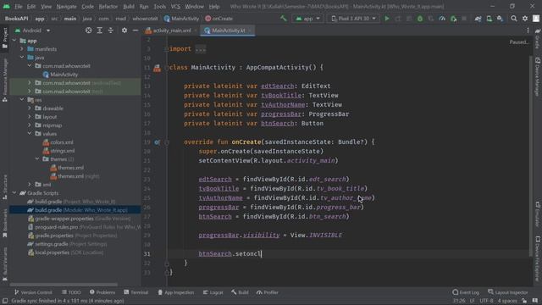Open the Device Manager toolbar icon
The width and height of the screenshot is (542, 305).
[x=489, y=19]
